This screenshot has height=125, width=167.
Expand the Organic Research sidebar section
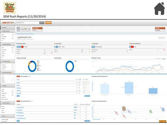click(x=8, y=31)
